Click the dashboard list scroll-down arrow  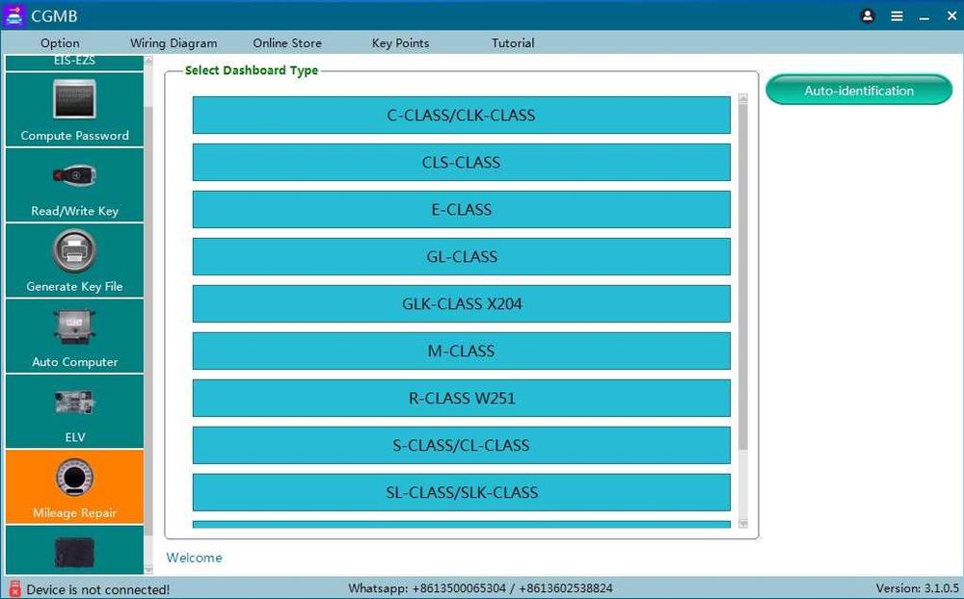[742, 524]
